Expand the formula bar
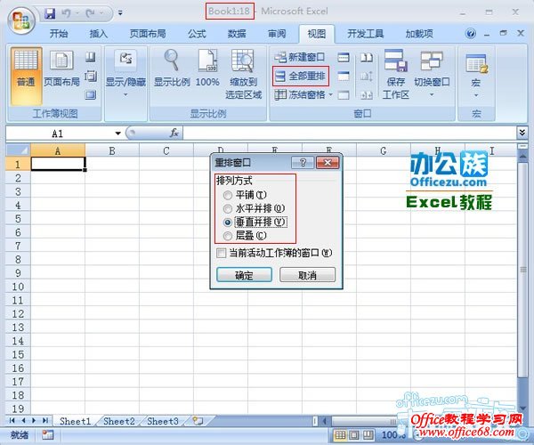 click(522, 133)
